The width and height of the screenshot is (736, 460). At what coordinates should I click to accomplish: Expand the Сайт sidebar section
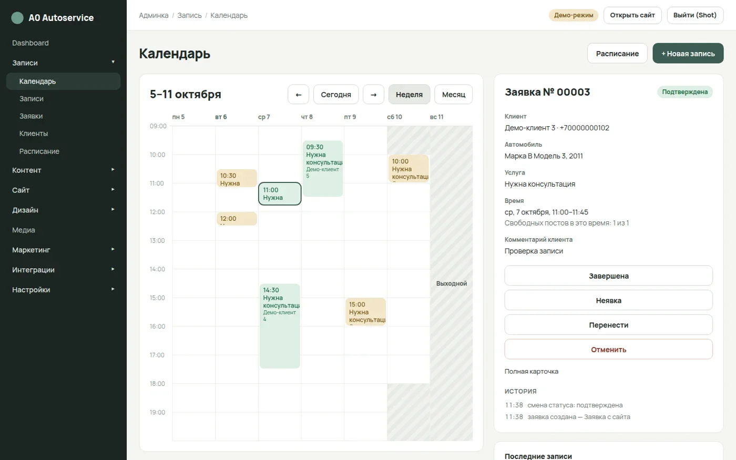pyautogui.click(x=63, y=190)
